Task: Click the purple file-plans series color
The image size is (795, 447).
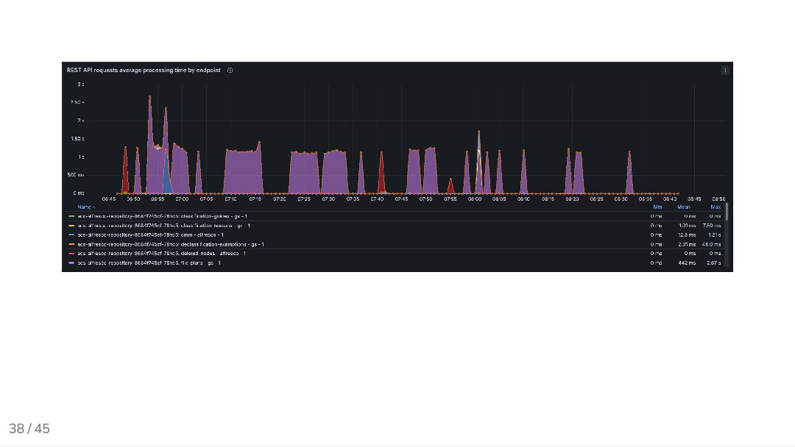Action: point(71,263)
